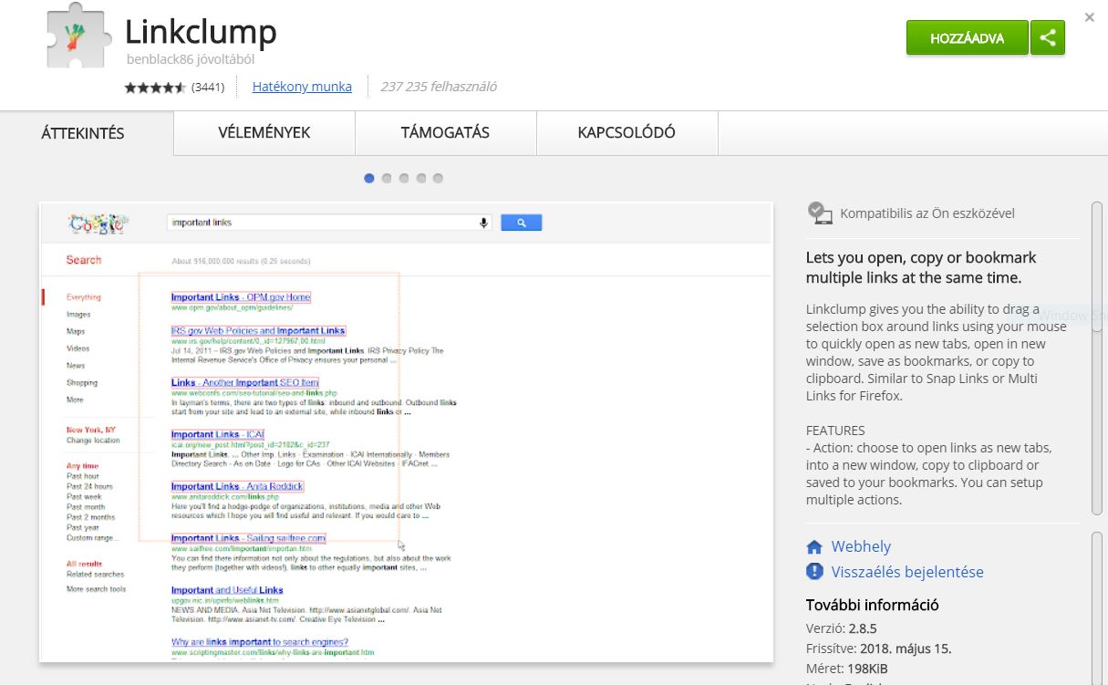1108x685 pixels.
Task: Click 'Important Links - ICAI' result
Action: 217,435
